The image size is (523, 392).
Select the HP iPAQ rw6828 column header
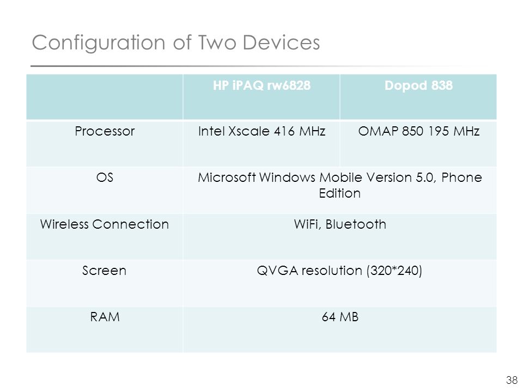(x=261, y=97)
